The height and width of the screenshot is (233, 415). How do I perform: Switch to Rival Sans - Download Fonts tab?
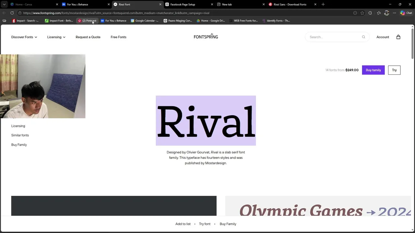292,5
